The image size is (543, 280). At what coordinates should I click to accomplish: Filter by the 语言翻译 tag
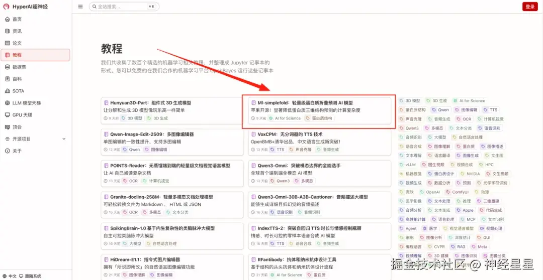pos(439,156)
